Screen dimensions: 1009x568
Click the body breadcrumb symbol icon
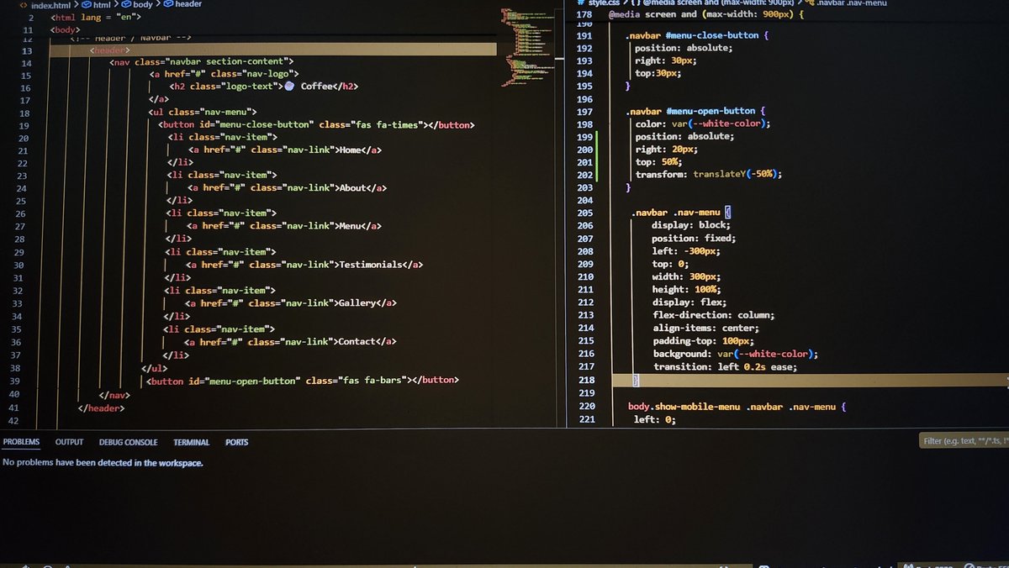point(126,4)
